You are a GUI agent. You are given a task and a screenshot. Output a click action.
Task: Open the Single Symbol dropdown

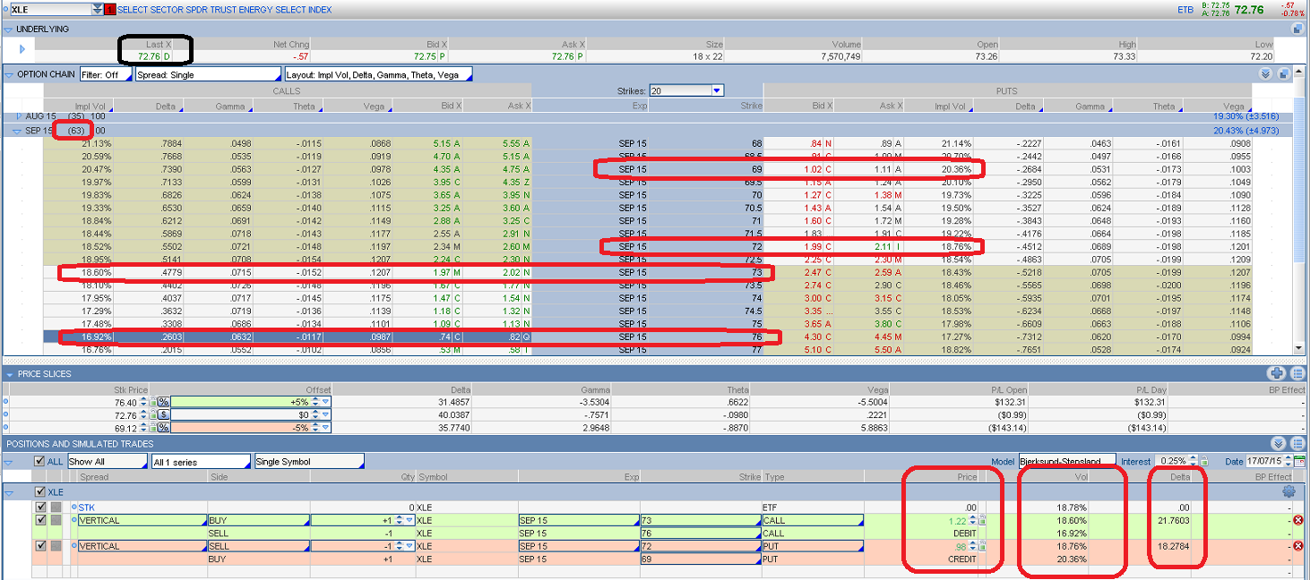[x=309, y=462]
